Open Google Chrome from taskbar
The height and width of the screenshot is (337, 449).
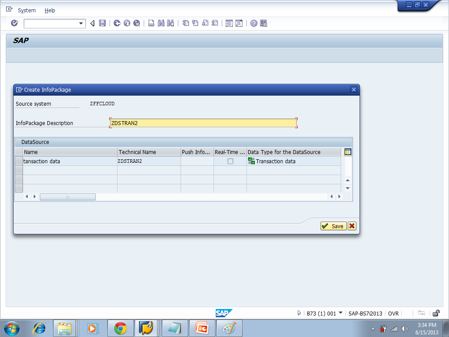click(121, 328)
